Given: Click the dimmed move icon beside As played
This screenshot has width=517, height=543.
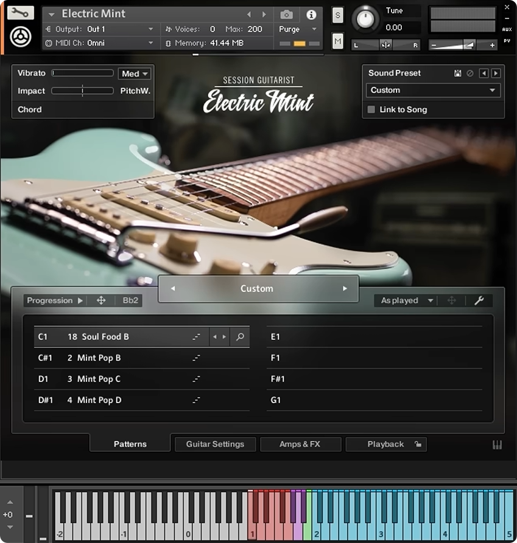Looking at the screenshot, I should click(x=451, y=300).
